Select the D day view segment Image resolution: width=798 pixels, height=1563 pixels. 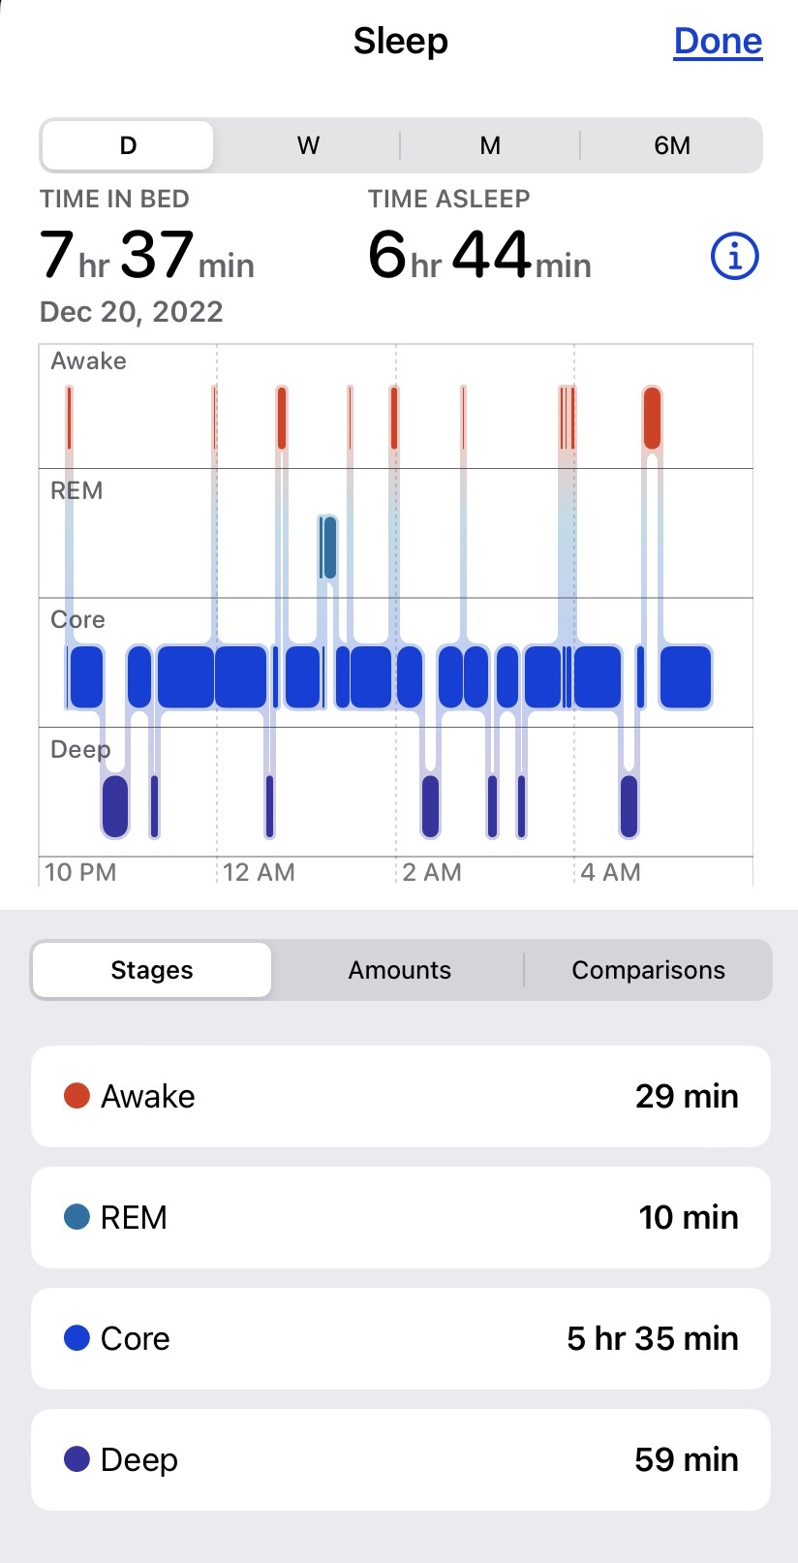coord(128,145)
